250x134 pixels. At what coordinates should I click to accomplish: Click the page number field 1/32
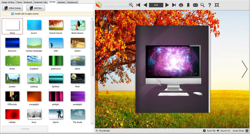156,5
